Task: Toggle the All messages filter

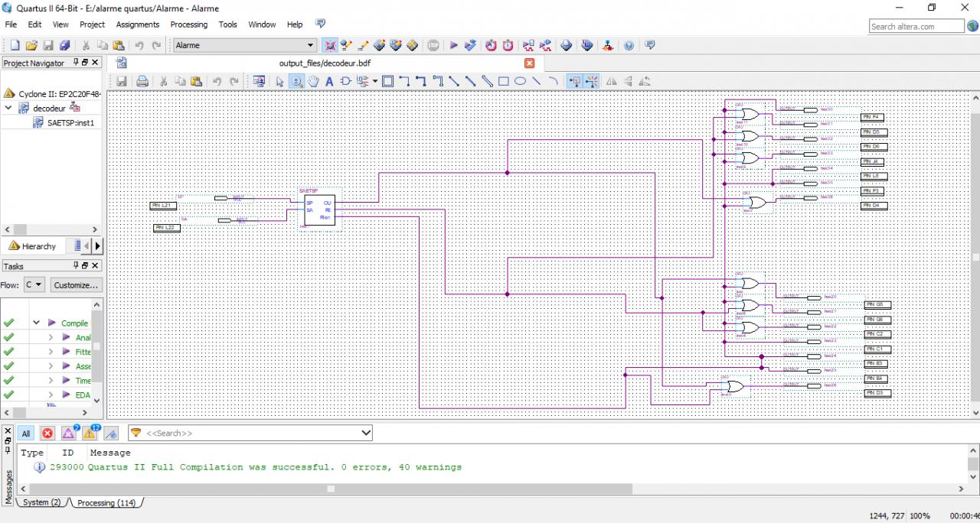Action: 25,434
